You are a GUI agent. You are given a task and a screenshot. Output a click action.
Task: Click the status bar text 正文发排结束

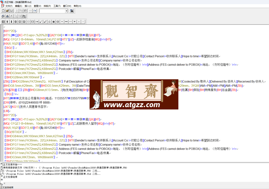pyautogui.click(x=7, y=187)
